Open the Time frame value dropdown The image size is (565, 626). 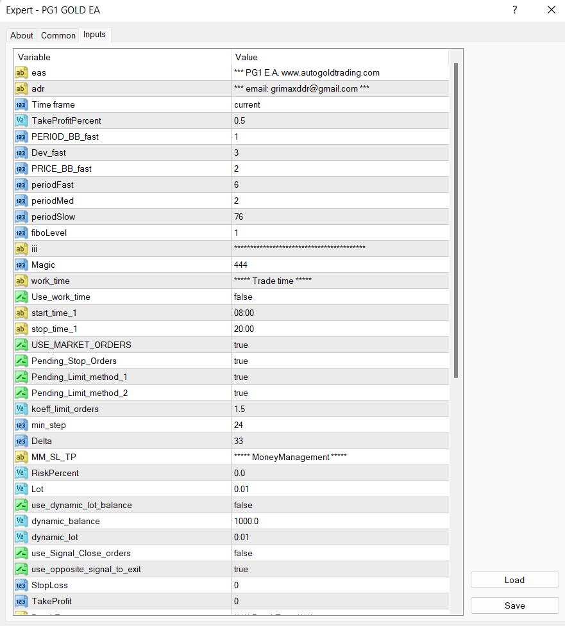coord(340,104)
